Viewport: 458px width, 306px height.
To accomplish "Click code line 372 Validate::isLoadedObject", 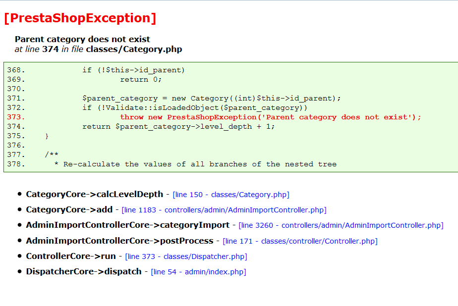I will pos(195,108).
